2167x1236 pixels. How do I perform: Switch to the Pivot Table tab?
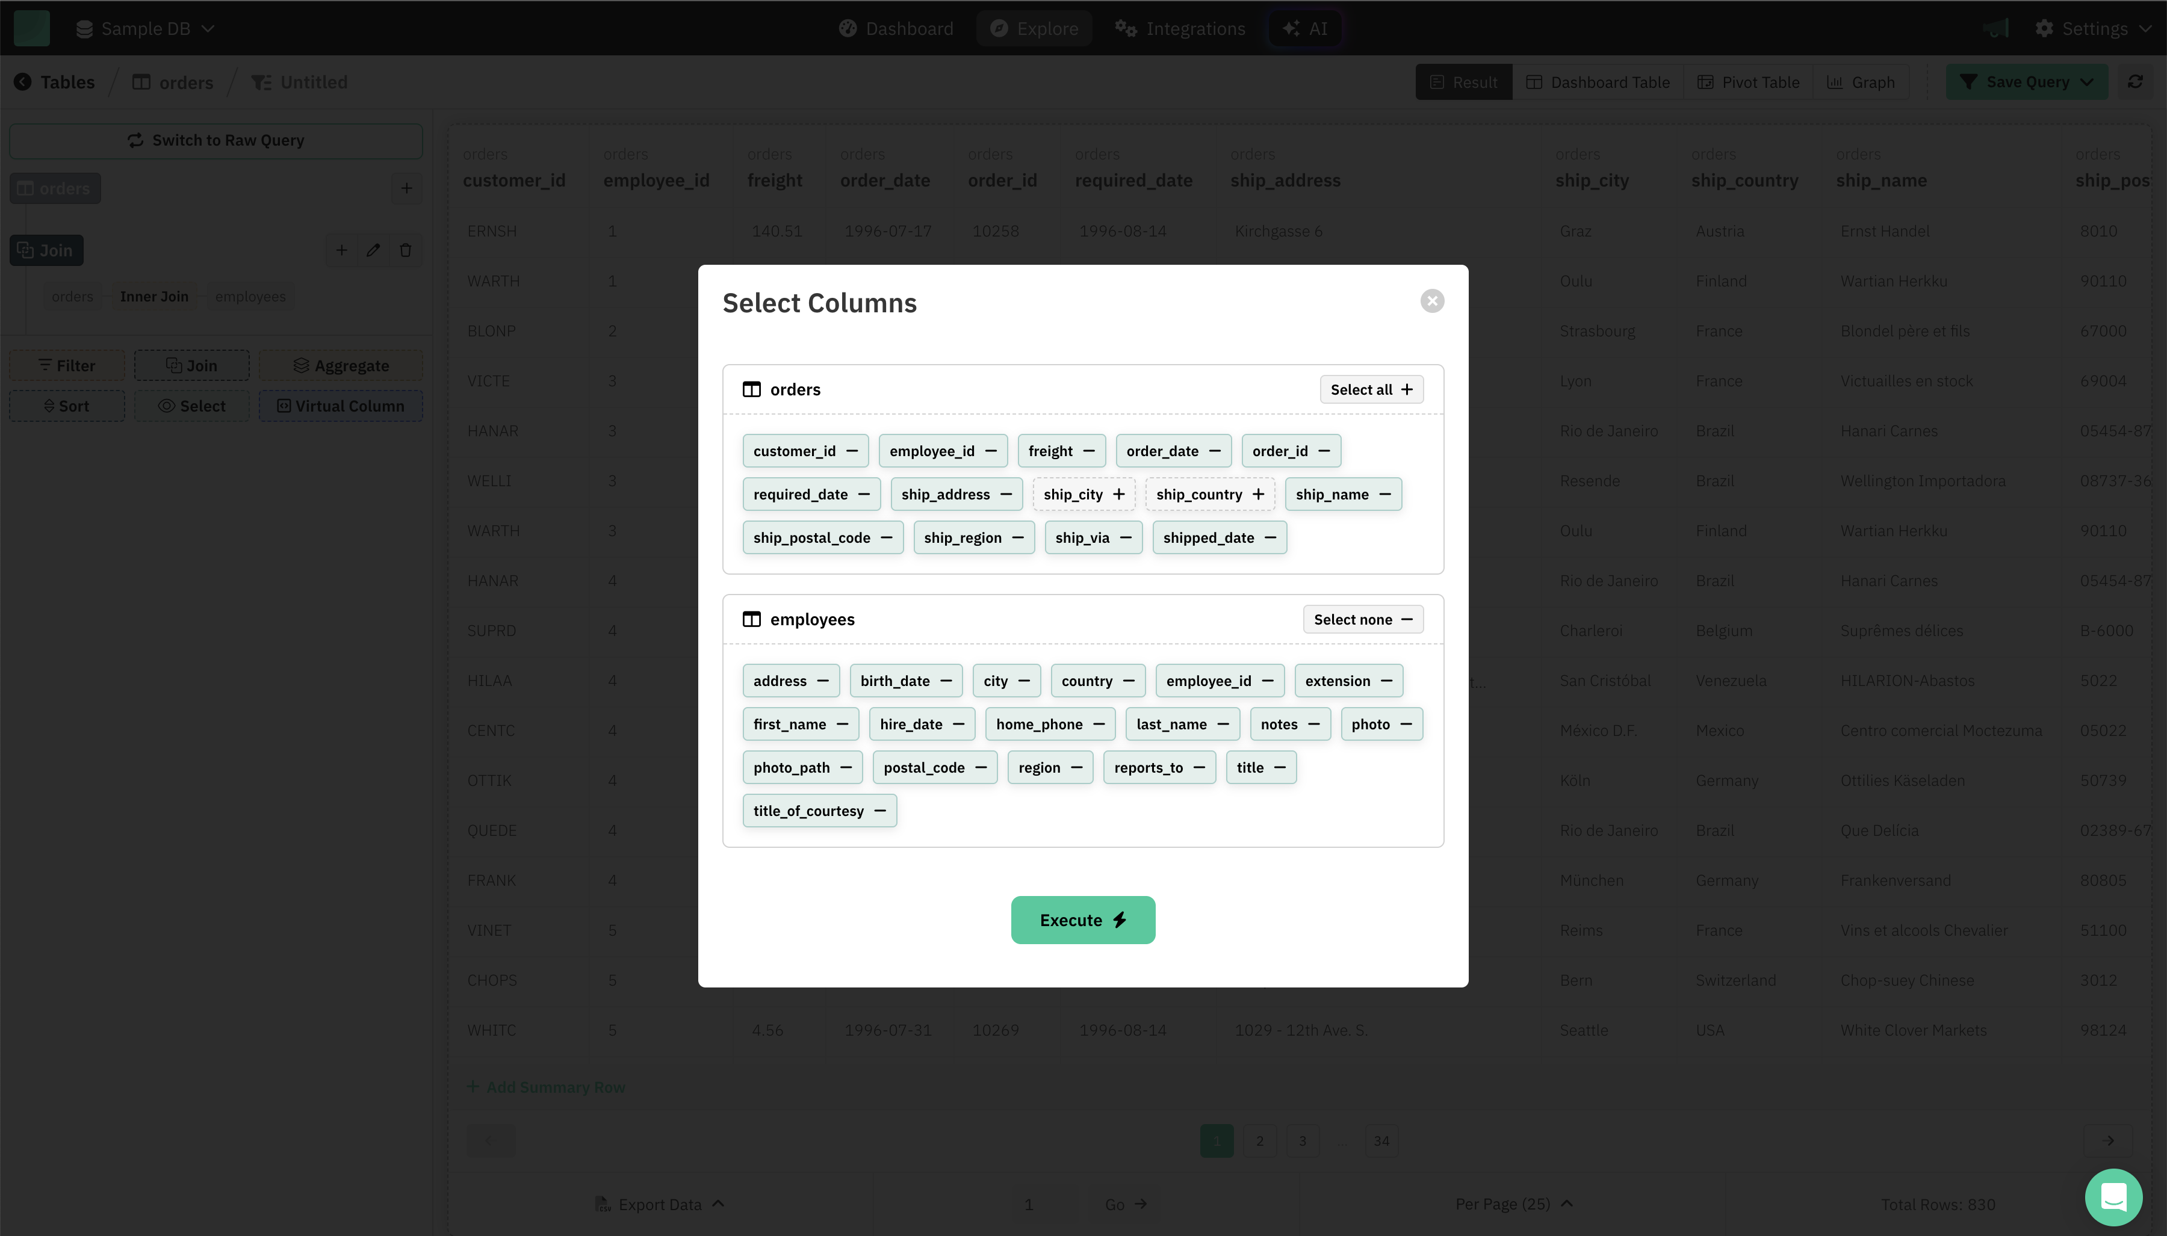[x=1747, y=82]
